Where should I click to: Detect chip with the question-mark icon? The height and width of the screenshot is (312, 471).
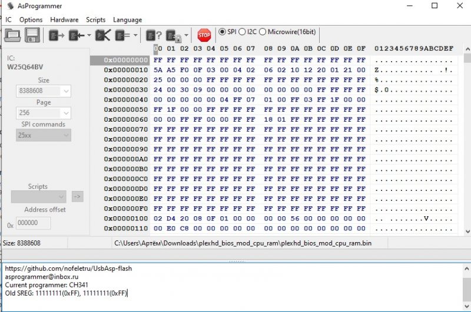[x=154, y=36]
